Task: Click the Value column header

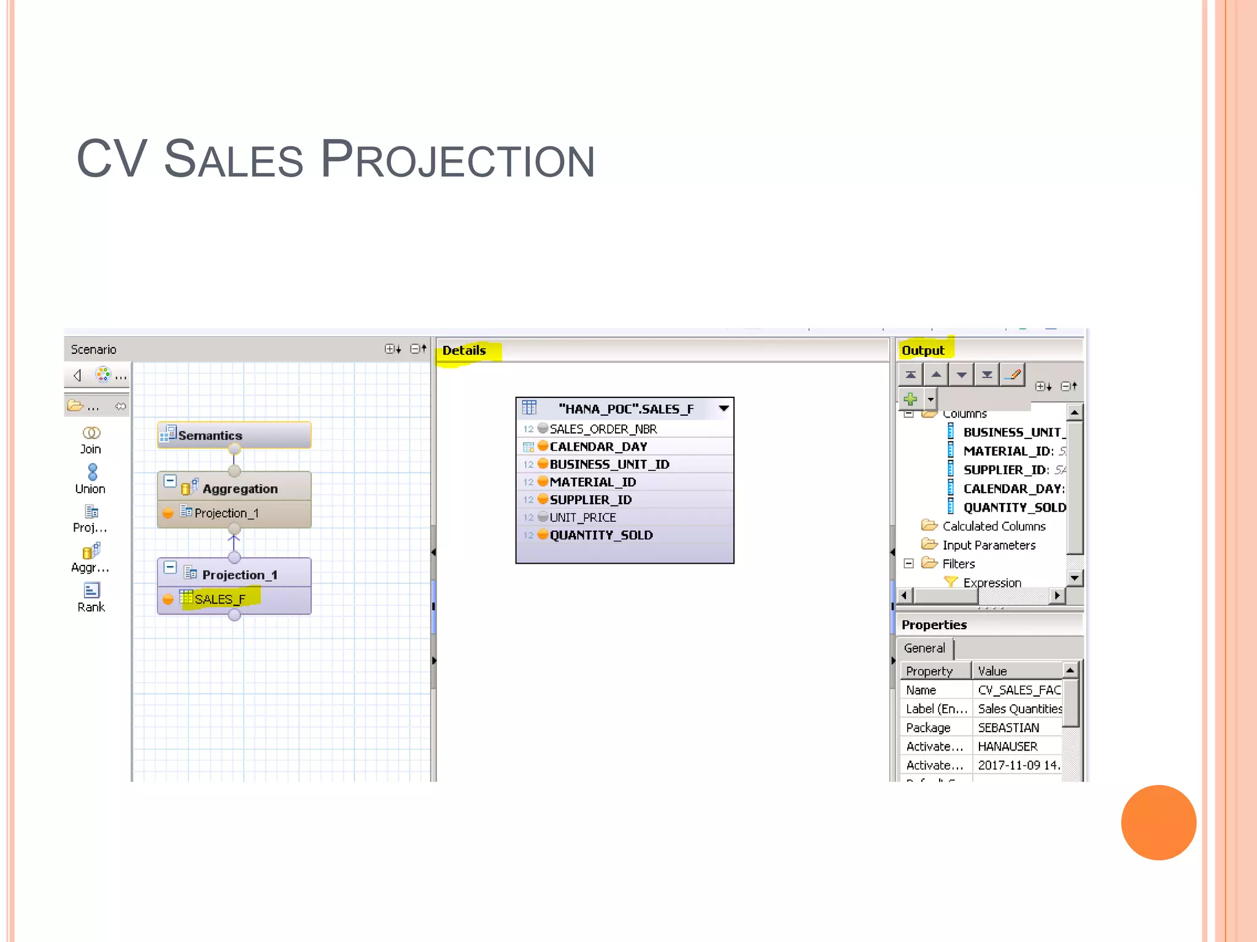Action: [1018, 670]
